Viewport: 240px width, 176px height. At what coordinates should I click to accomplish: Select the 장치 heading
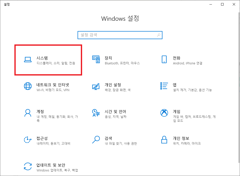(x=108, y=58)
